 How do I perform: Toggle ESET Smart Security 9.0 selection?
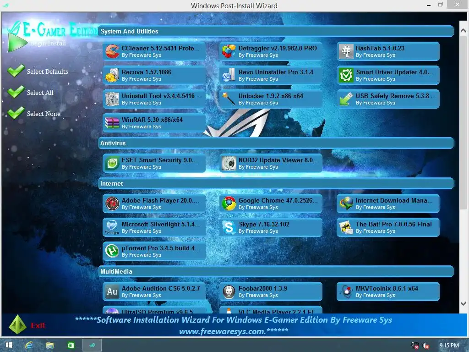point(154,163)
